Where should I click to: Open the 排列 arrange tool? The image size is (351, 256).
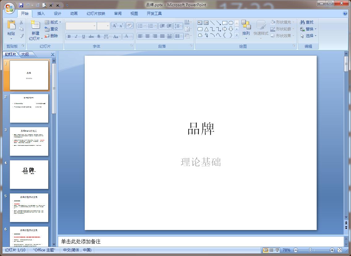[x=246, y=28]
